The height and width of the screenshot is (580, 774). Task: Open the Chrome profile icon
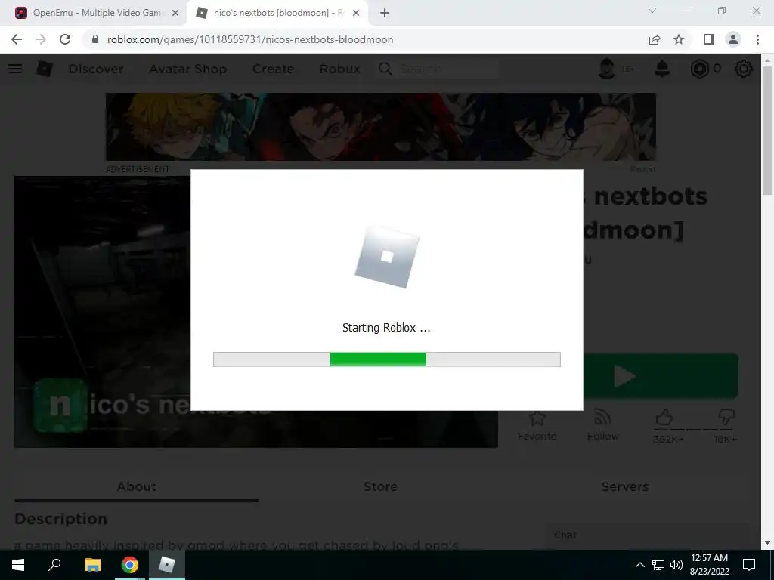(x=733, y=39)
